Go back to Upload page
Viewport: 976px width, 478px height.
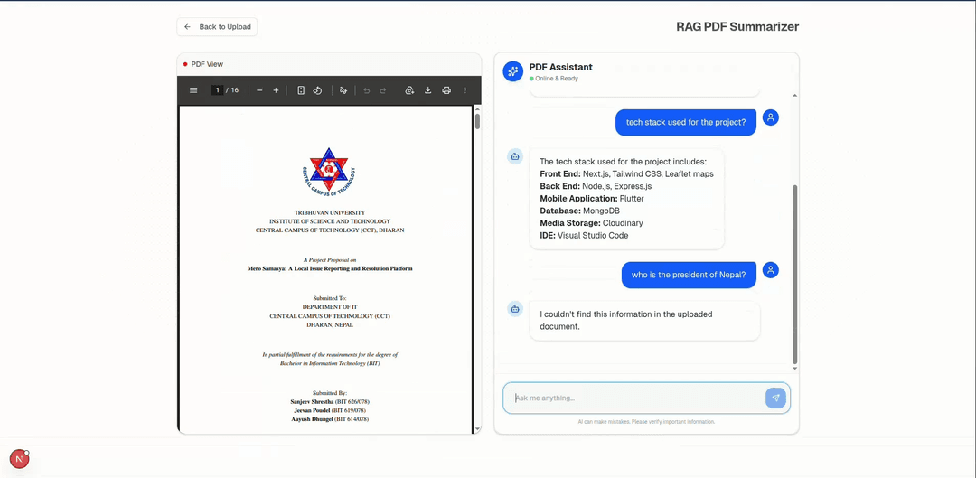pyautogui.click(x=217, y=27)
